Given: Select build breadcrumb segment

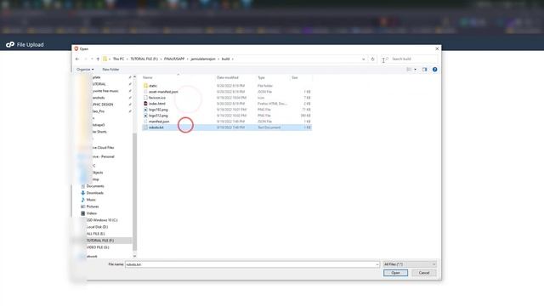Looking at the screenshot, I should click(225, 59).
